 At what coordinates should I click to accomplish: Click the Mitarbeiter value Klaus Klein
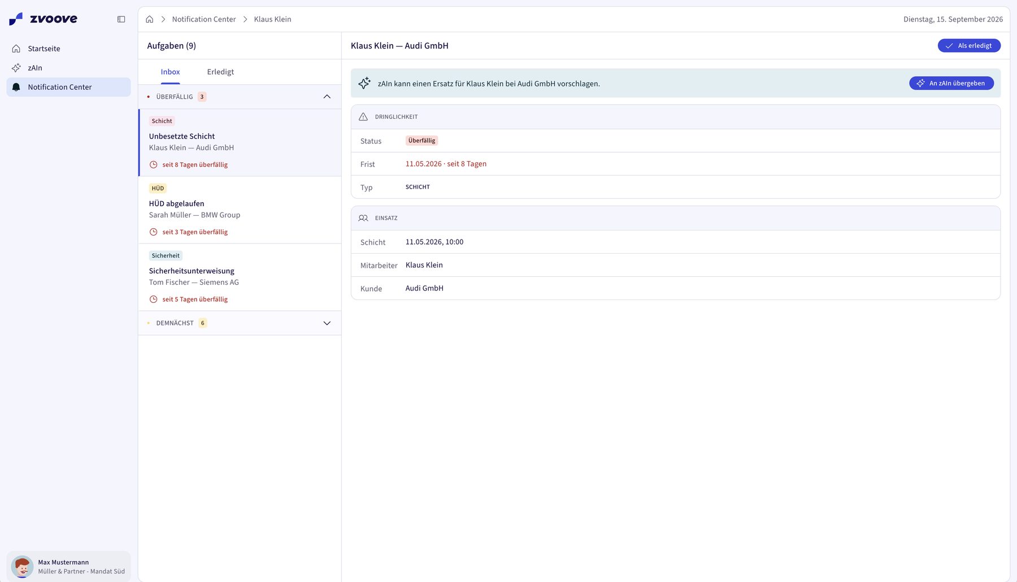pyautogui.click(x=424, y=265)
